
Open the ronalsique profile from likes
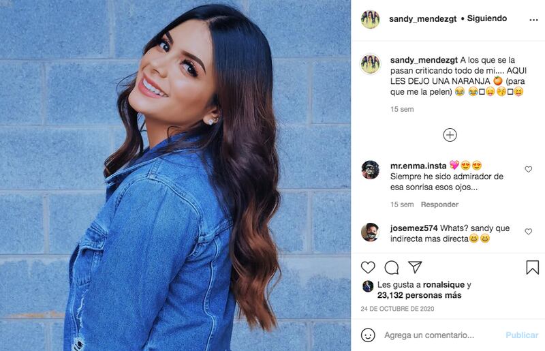tap(443, 285)
